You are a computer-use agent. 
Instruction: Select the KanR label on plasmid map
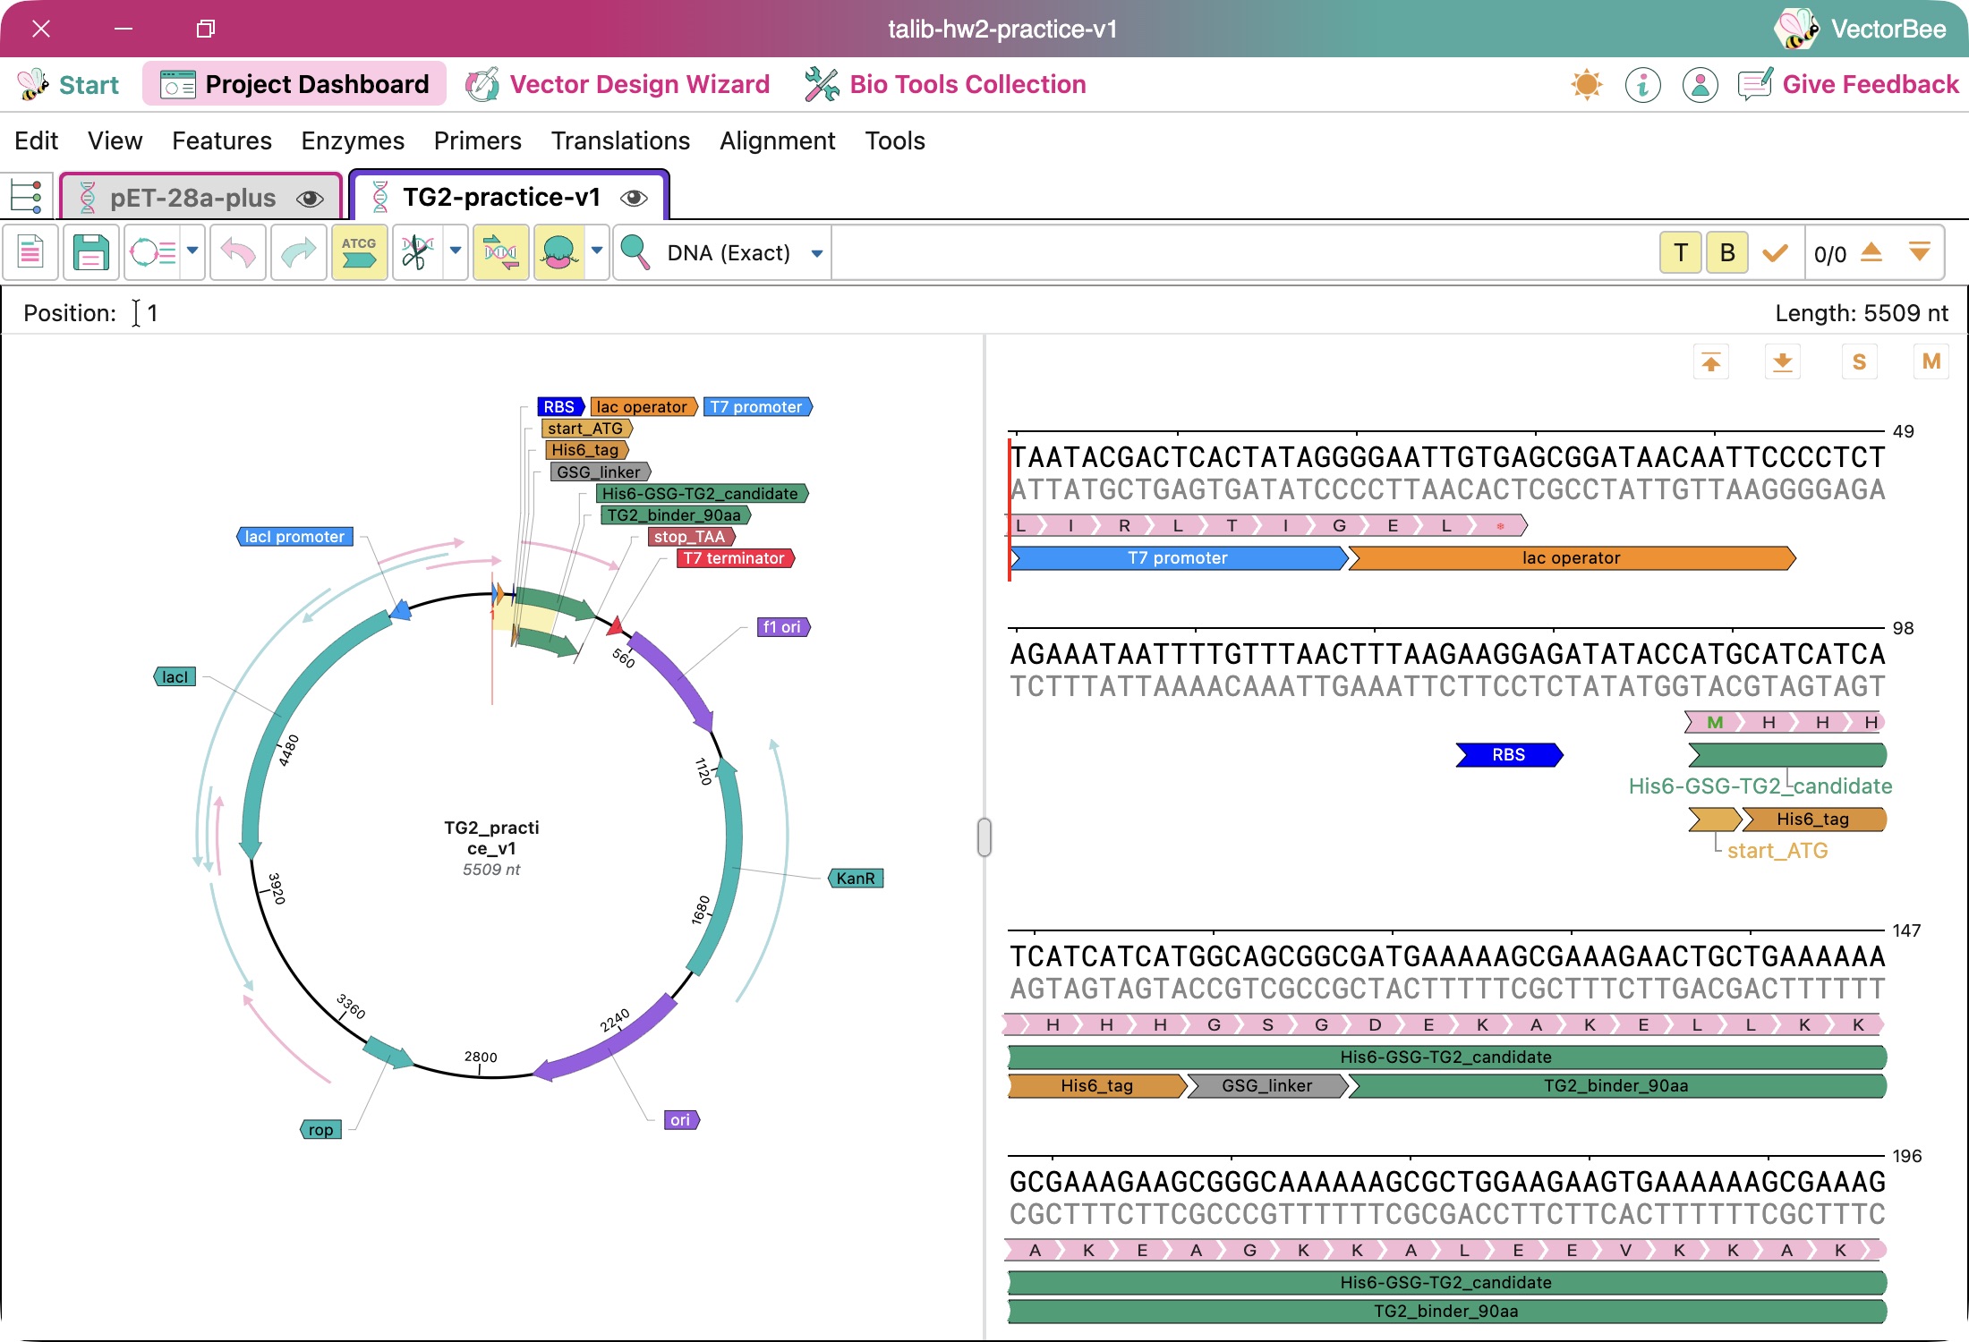pyautogui.click(x=856, y=879)
